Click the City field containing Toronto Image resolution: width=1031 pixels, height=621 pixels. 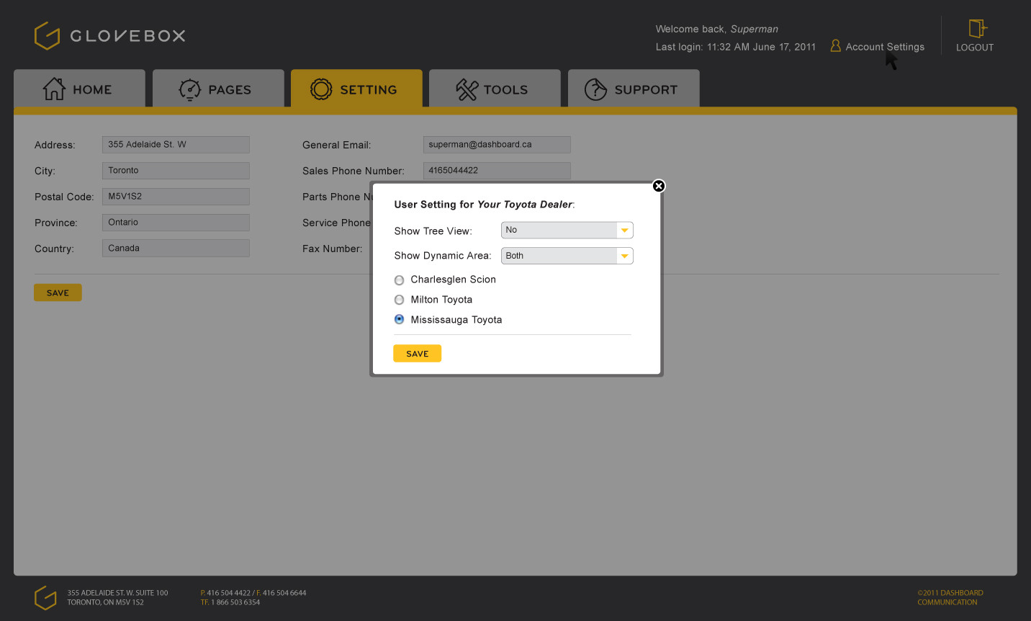click(176, 171)
